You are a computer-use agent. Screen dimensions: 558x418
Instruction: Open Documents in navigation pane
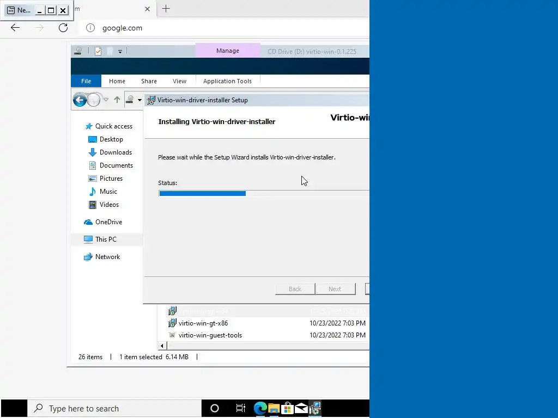pos(111,165)
